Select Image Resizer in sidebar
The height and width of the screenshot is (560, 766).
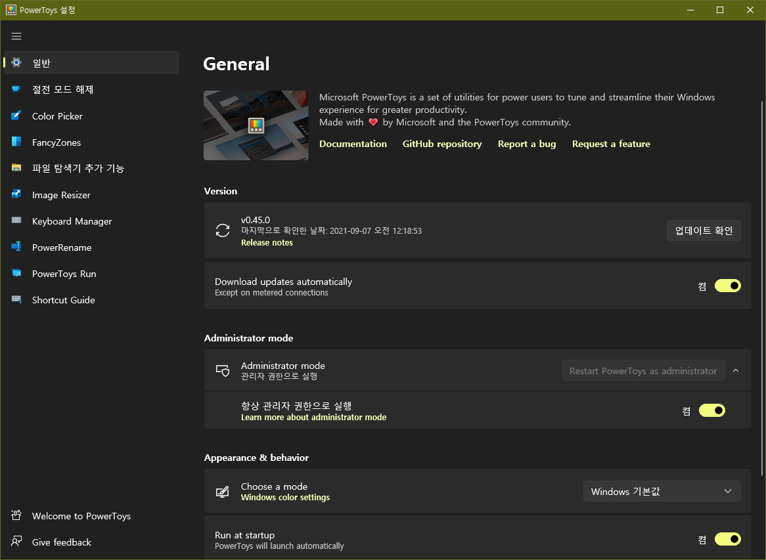pos(91,195)
